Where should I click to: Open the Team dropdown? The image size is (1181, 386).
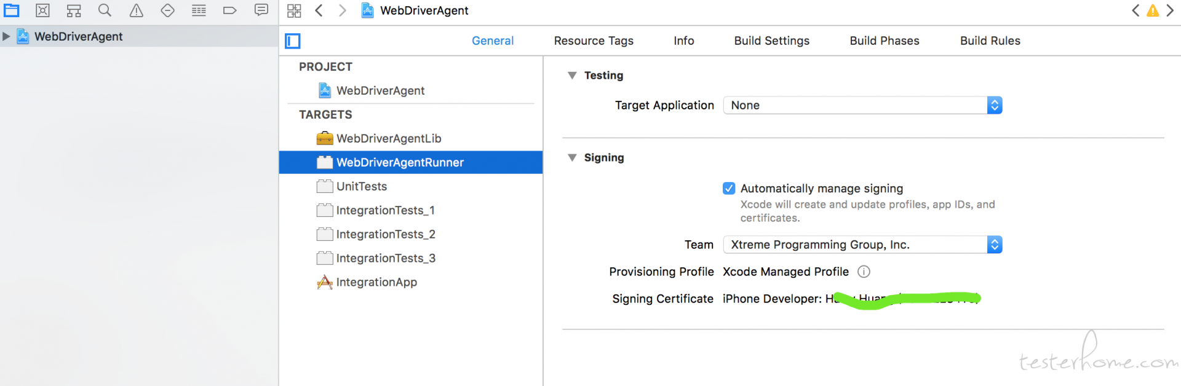[863, 245]
